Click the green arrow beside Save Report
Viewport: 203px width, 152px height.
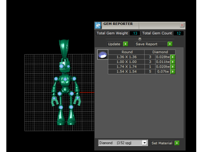pyautogui.click(x=170, y=44)
